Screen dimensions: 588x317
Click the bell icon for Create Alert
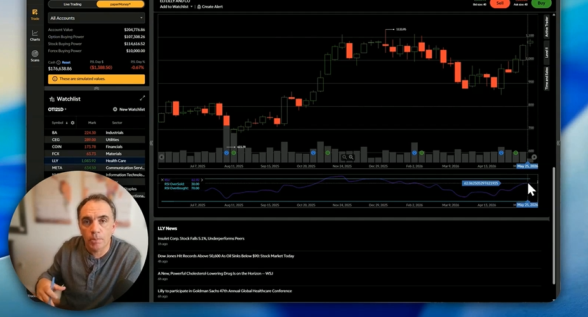[x=199, y=7]
